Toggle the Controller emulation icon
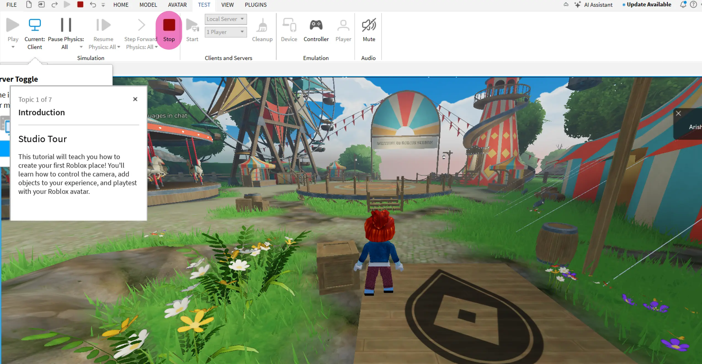 coord(316,25)
